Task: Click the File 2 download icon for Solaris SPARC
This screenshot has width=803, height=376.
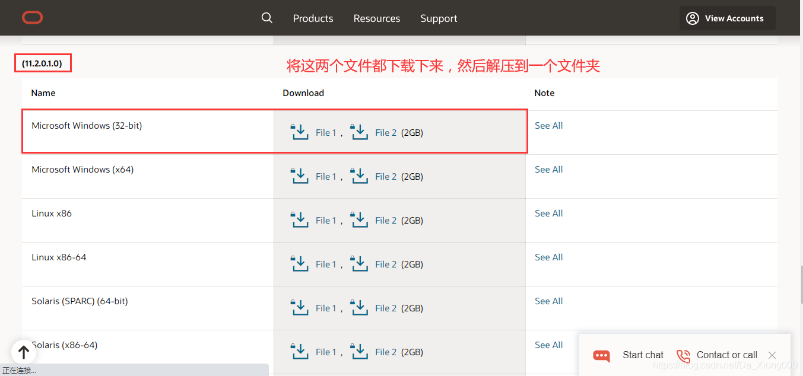Action: point(359,307)
